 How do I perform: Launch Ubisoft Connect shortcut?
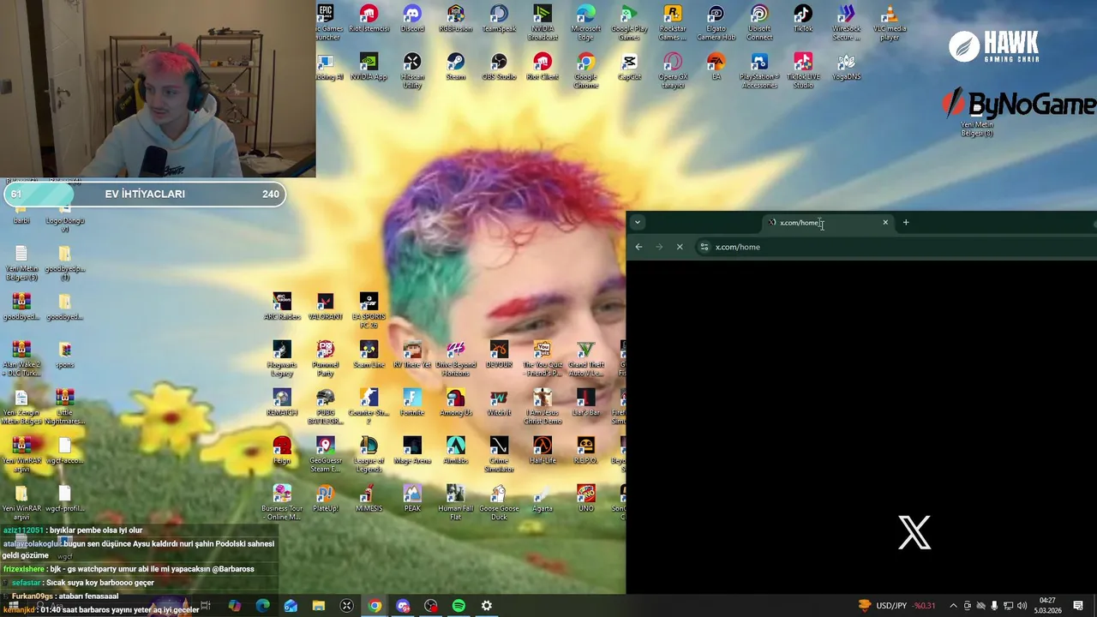(759, 23)
